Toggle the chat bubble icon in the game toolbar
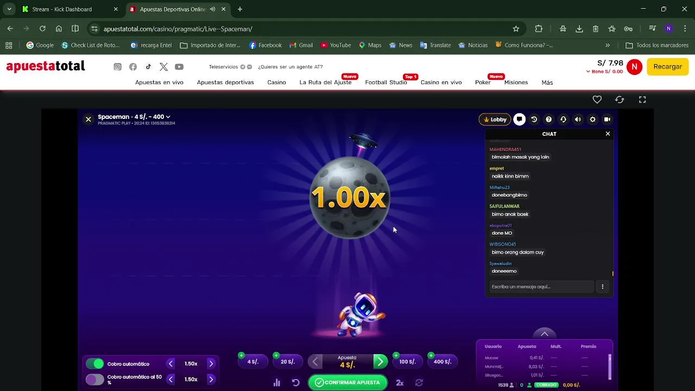 [x=520, y=119]
